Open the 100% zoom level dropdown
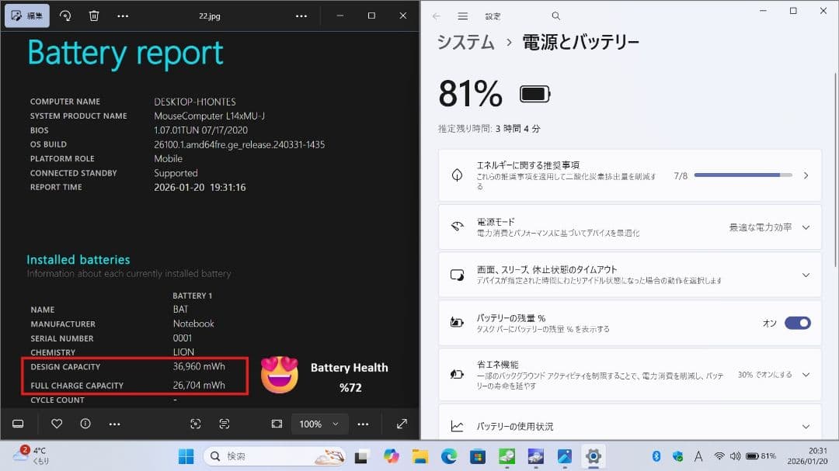Image resolution: width=839 pixels, height=471 pixels. pos(318,424)
